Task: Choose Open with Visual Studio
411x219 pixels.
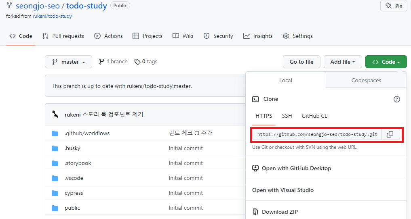Action: [x=283, y=190]
